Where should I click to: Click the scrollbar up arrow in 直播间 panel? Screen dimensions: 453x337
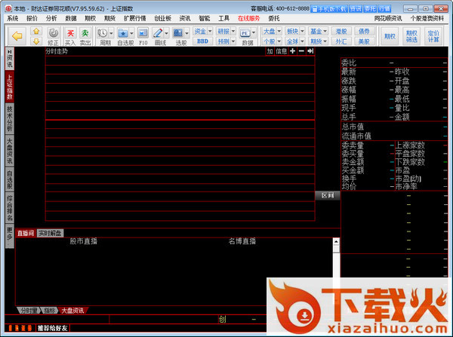336,241
